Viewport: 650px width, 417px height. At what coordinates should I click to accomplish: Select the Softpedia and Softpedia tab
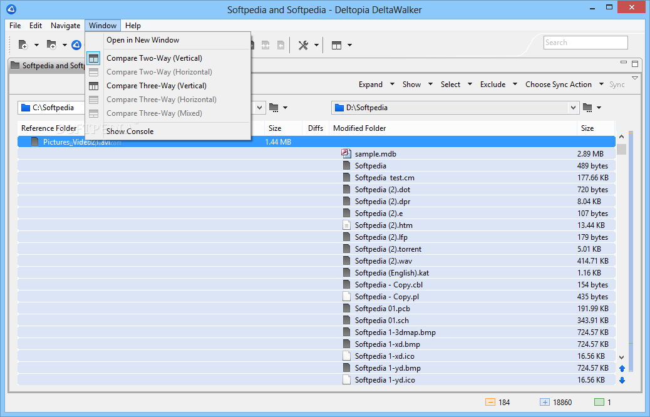tap(47, 66)
